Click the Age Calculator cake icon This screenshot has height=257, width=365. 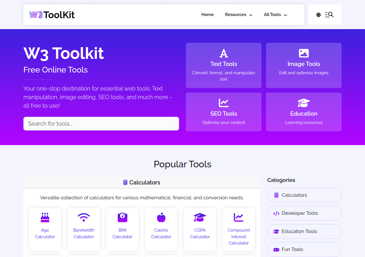45,218
